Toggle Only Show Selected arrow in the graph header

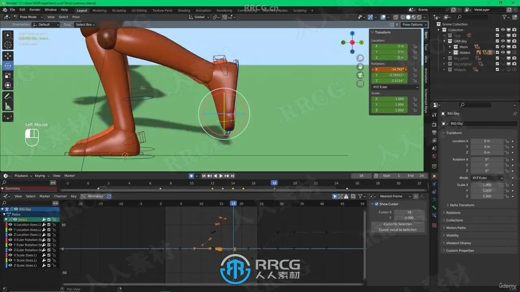pyautogui.click(x=335, y=196)
